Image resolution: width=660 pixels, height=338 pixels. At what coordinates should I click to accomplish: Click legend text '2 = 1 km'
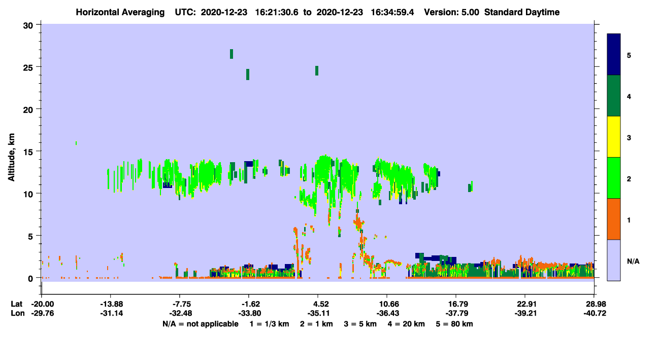click(316, 324)
